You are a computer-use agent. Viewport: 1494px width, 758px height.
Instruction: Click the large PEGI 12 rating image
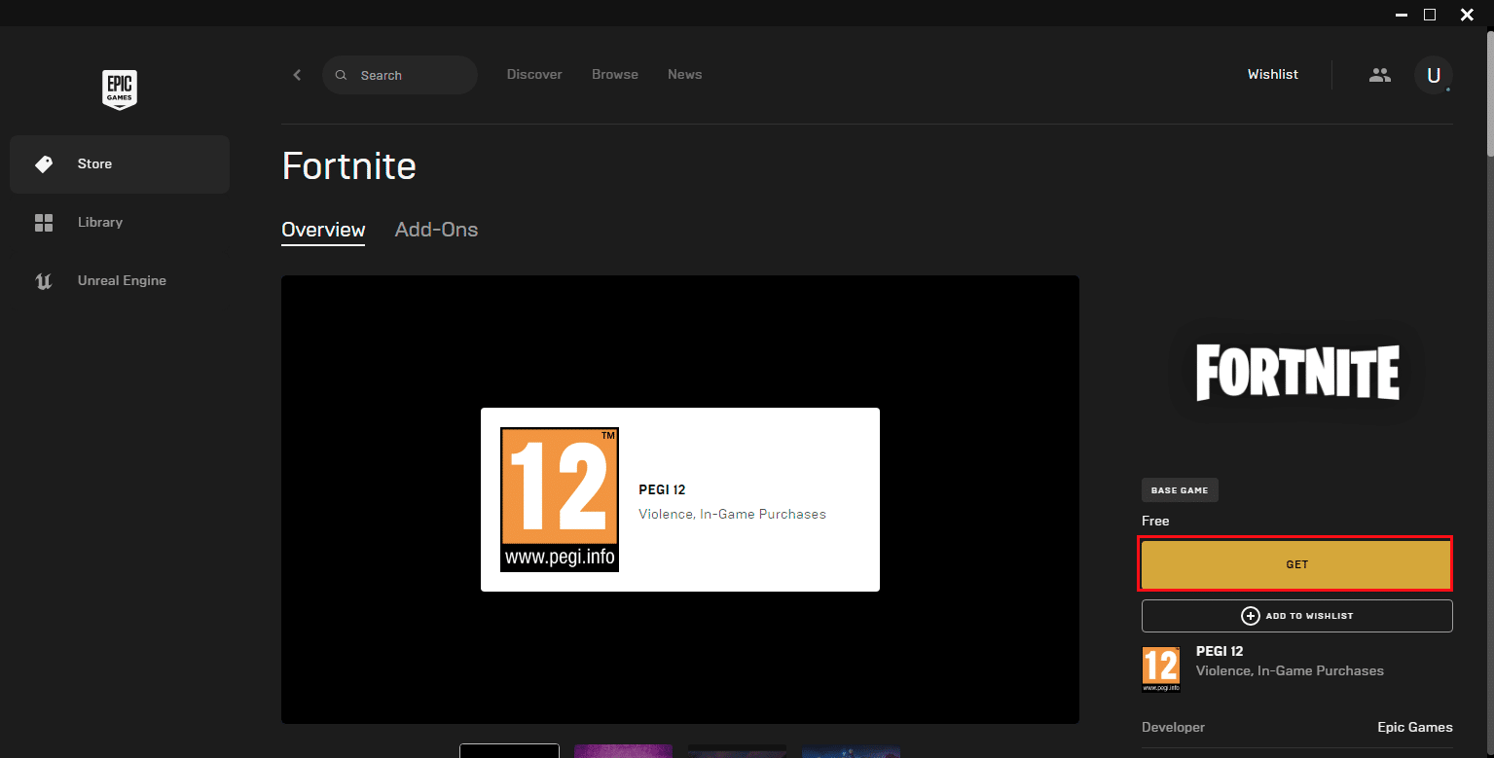coord(560,499)
